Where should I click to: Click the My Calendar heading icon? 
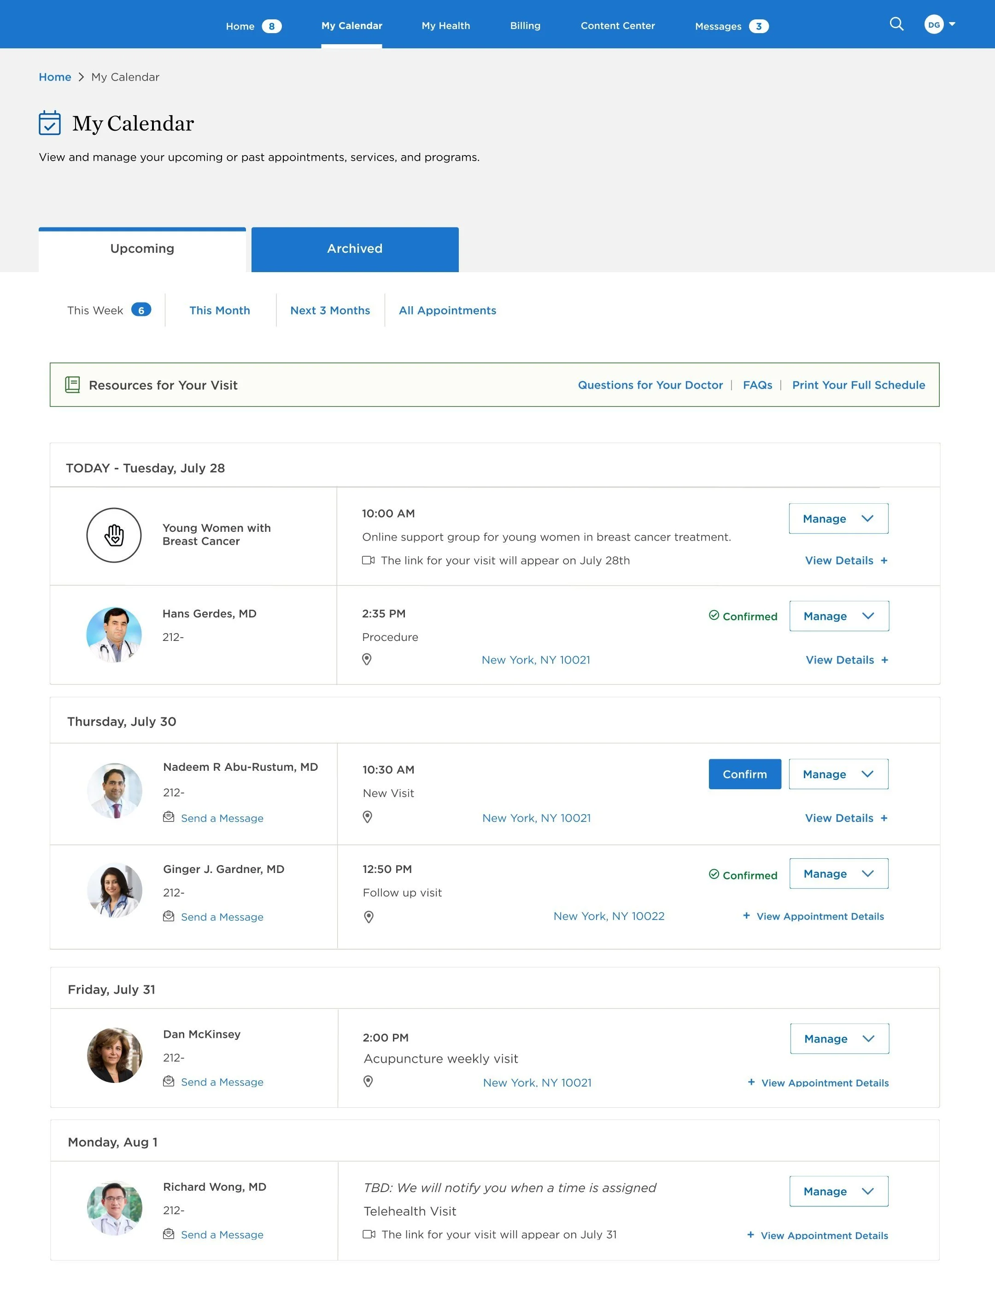click(50, 123)
